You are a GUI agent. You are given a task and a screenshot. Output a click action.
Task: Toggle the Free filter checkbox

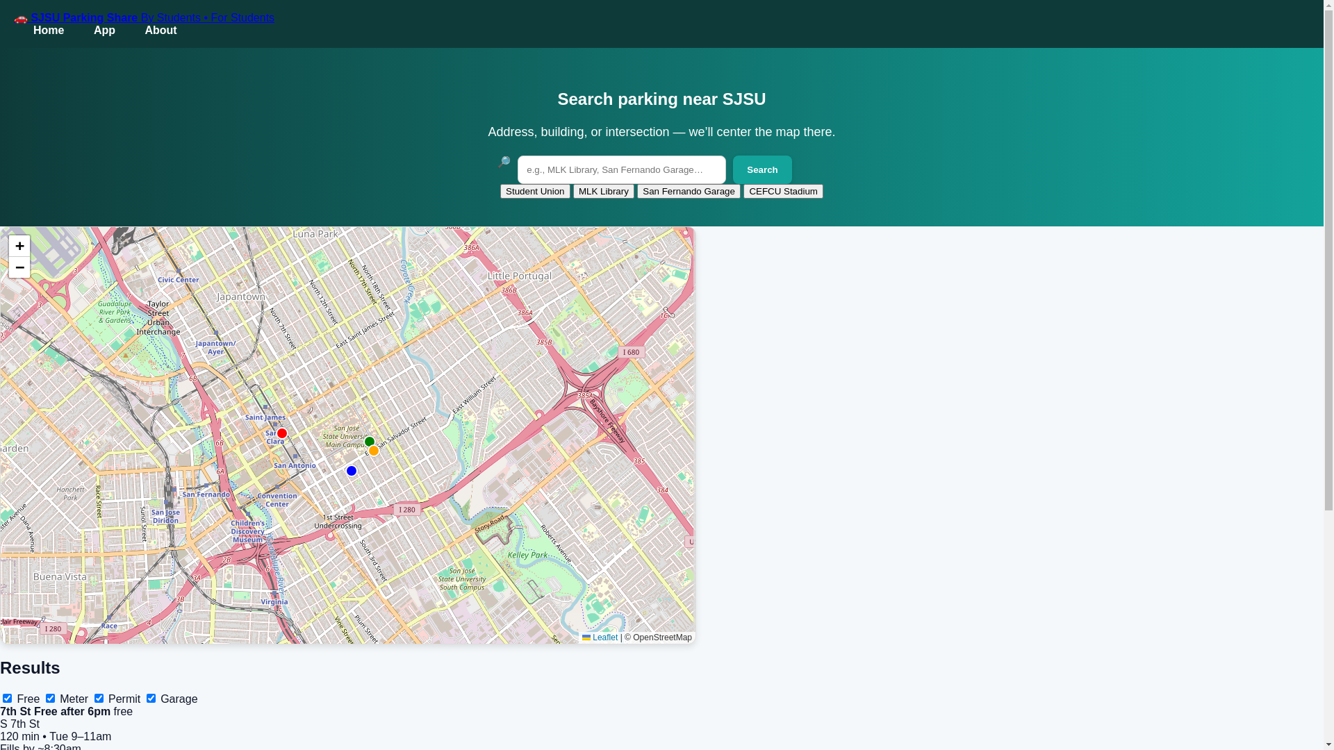coord(7,699)
